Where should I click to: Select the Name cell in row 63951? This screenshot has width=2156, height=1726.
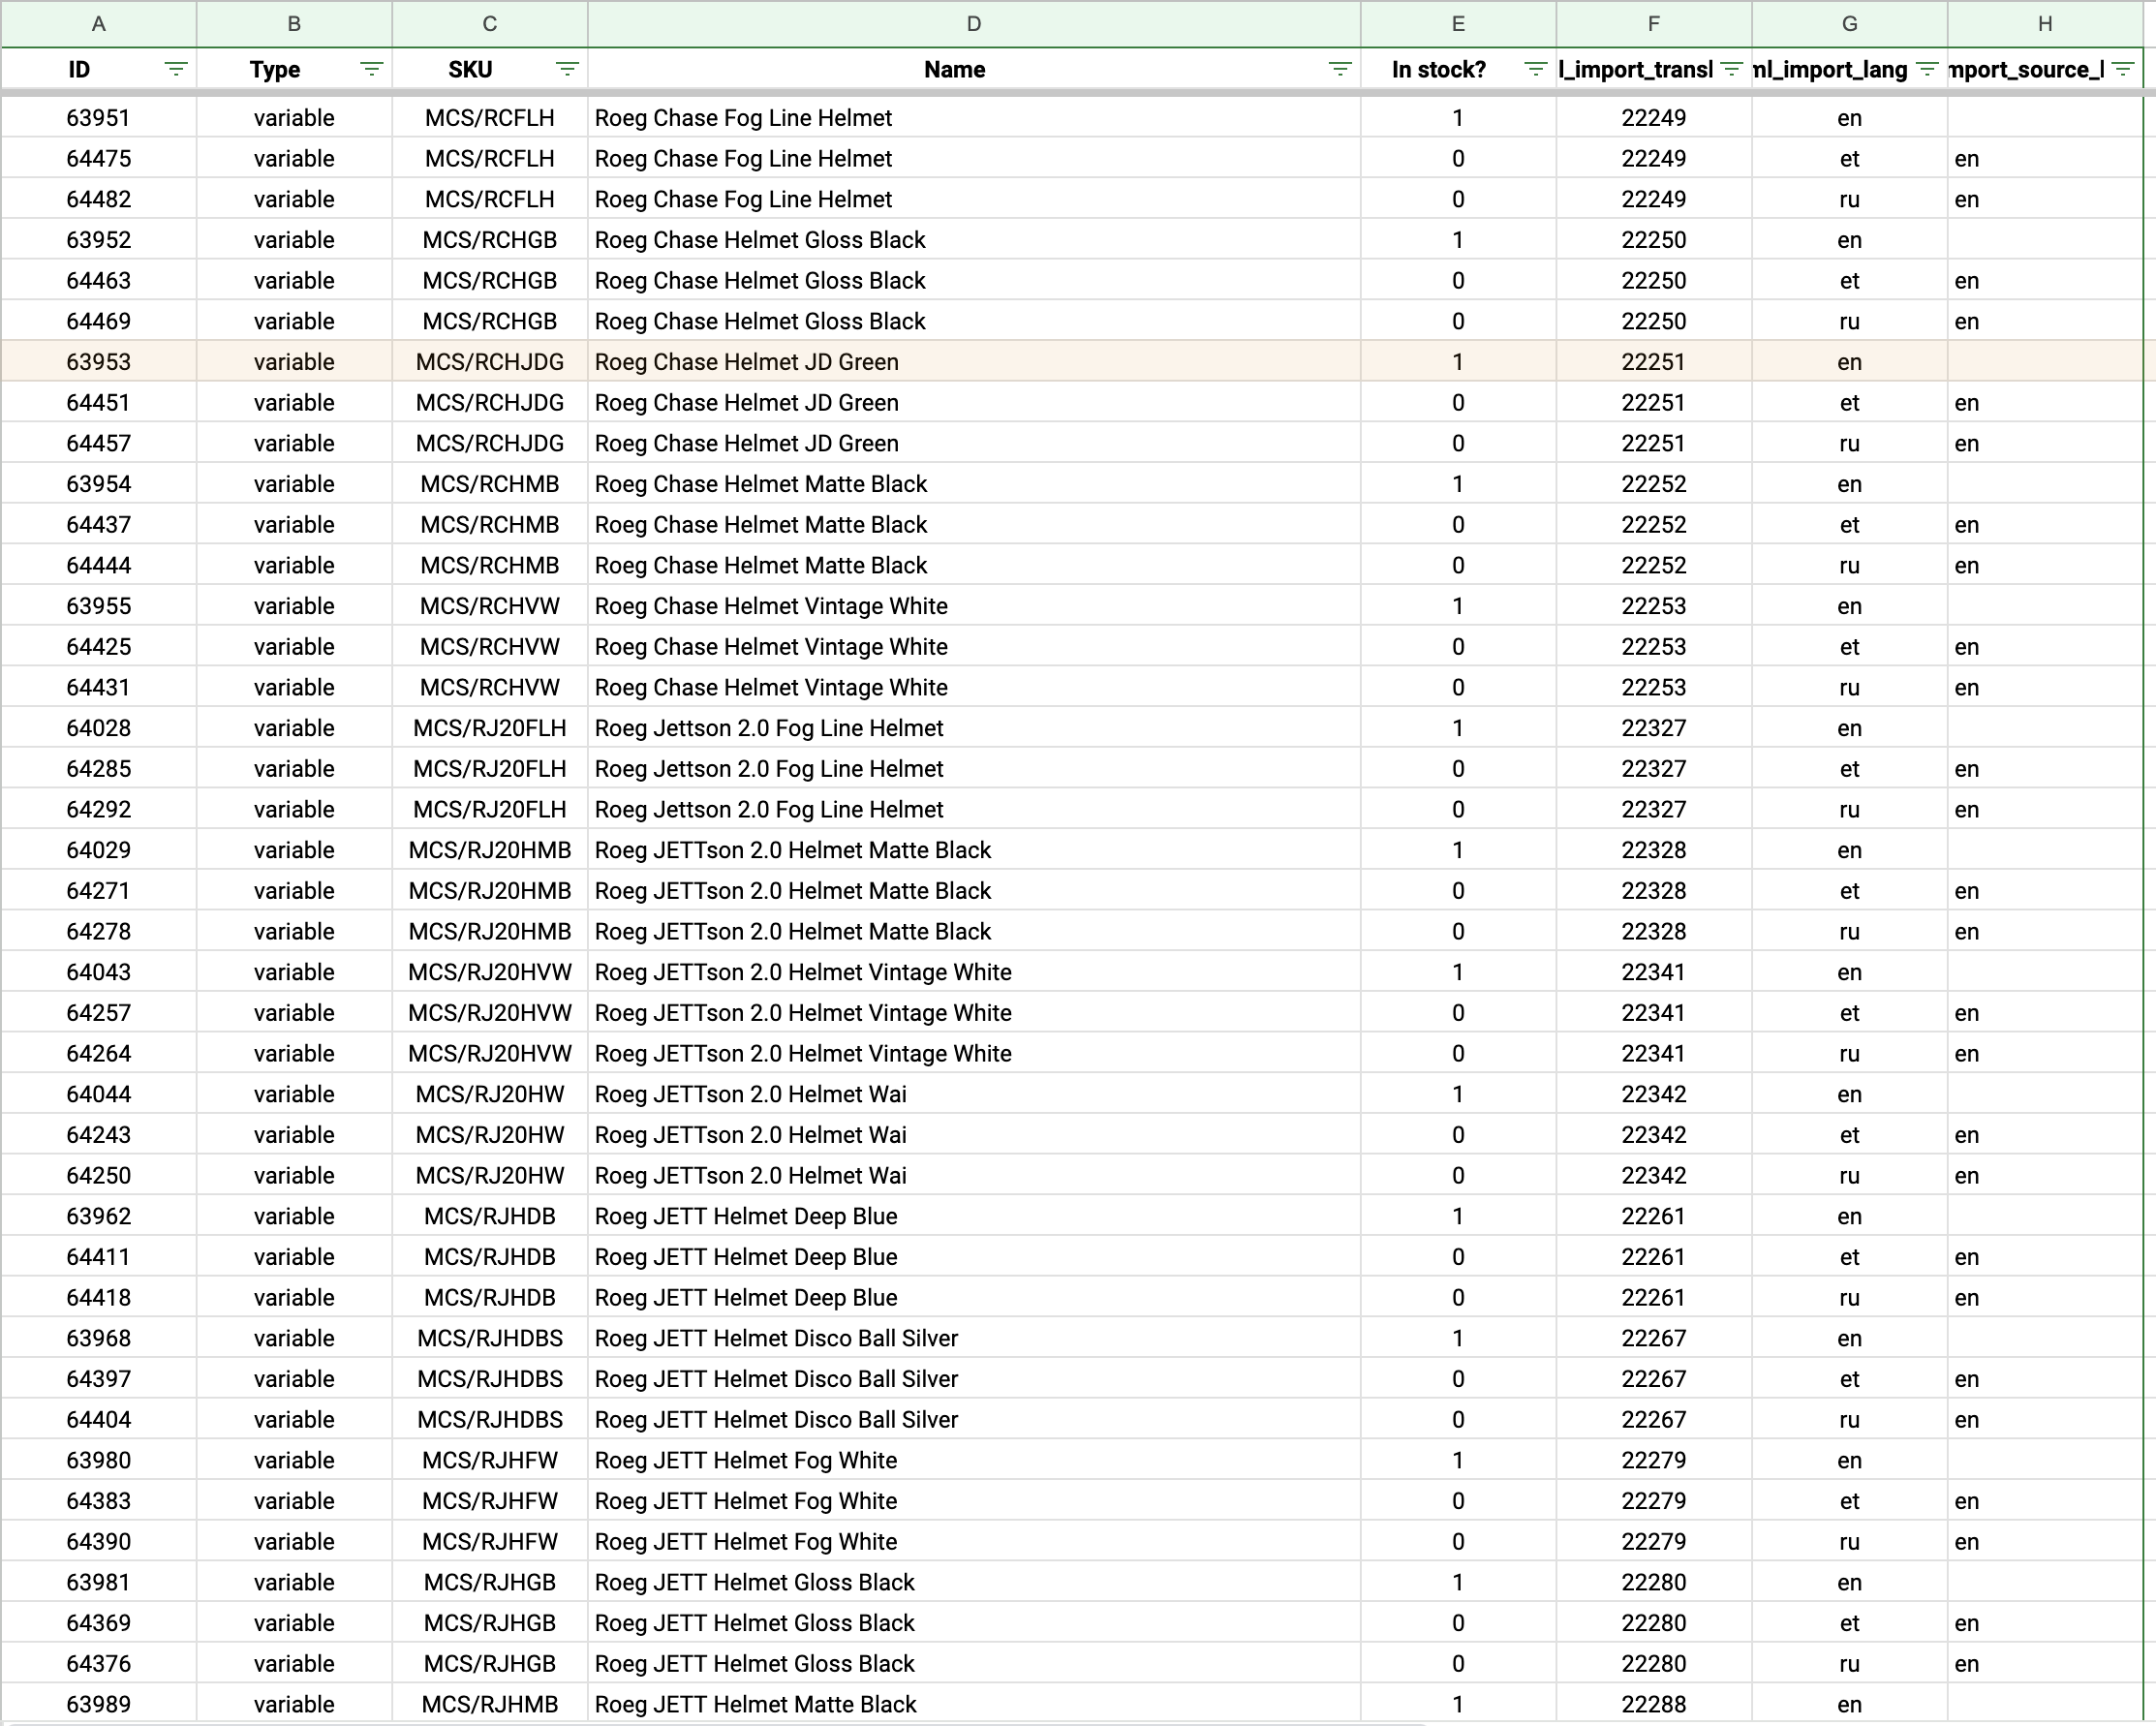click(x=974, y=118)
